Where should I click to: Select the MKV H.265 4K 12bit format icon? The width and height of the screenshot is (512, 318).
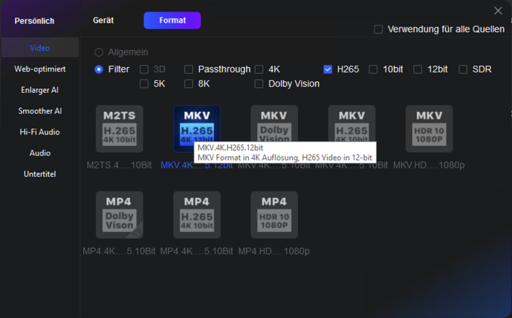coord(196,129)
